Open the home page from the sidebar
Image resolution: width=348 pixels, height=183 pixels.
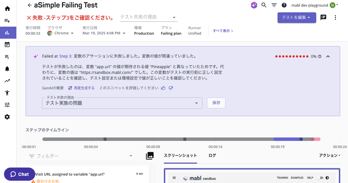[x=7, y=8]
